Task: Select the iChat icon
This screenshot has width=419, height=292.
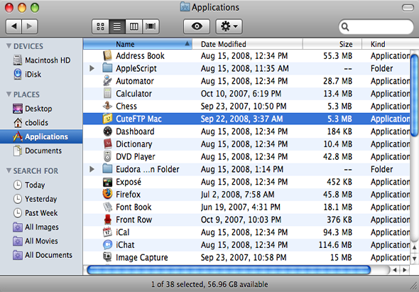Action: click(x=107, y=244)
